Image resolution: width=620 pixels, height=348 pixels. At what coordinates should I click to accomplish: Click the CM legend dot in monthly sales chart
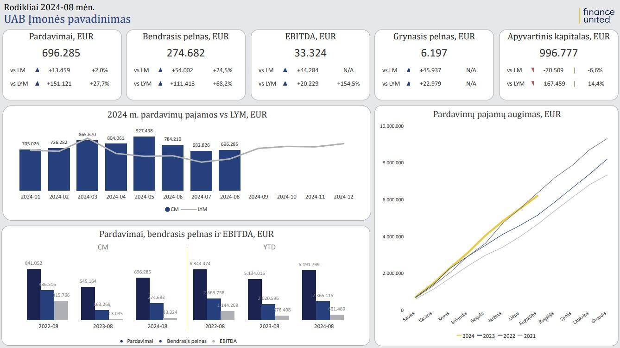[x=167, y=209]
